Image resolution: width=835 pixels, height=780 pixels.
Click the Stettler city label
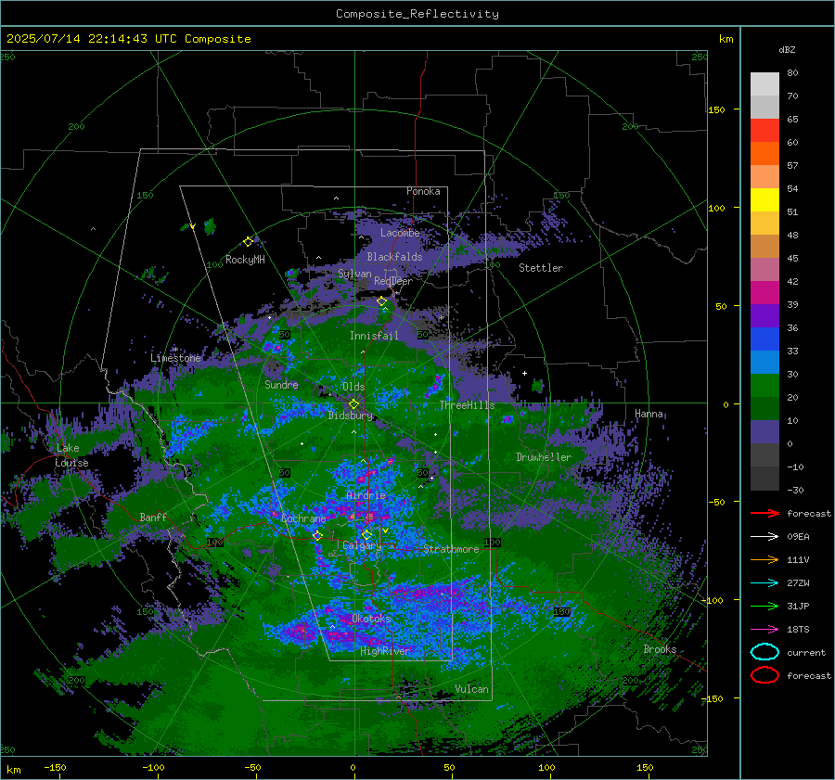(x=541, y=268)
